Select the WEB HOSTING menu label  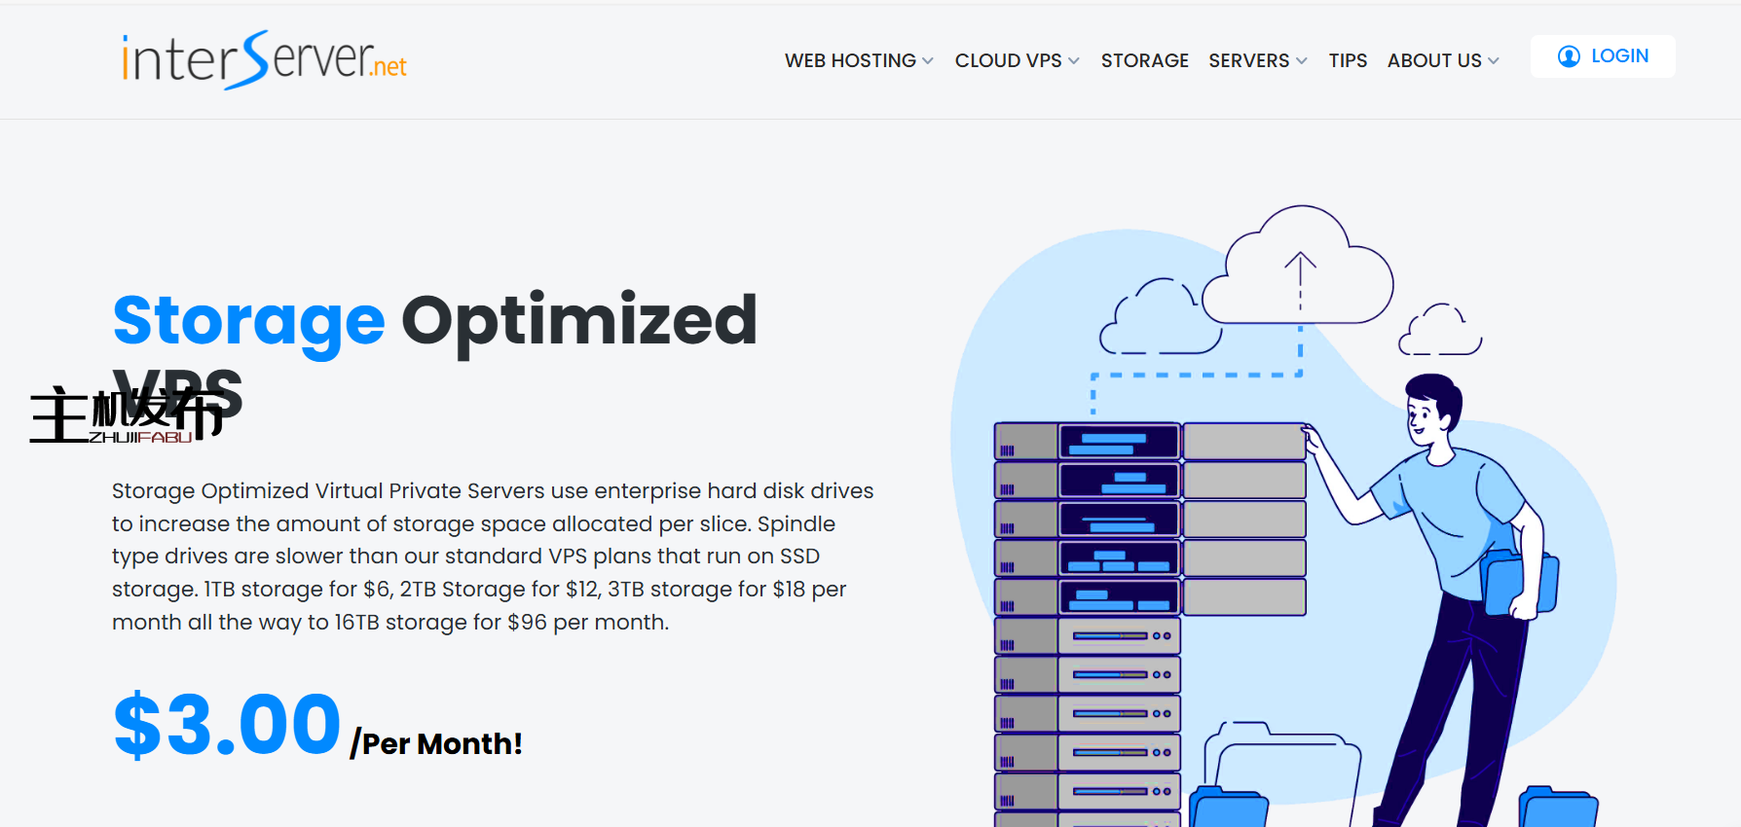pos(849,61)
